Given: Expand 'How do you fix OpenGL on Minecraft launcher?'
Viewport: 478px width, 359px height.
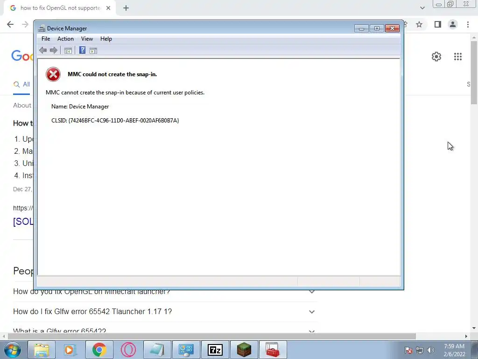Looking at the screenshot, I should (x=165, y=292).
